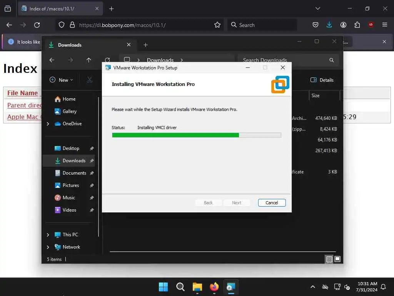394x296 pixels.
Task: Switch to details list view in Explorer
Action: [329, 259]
